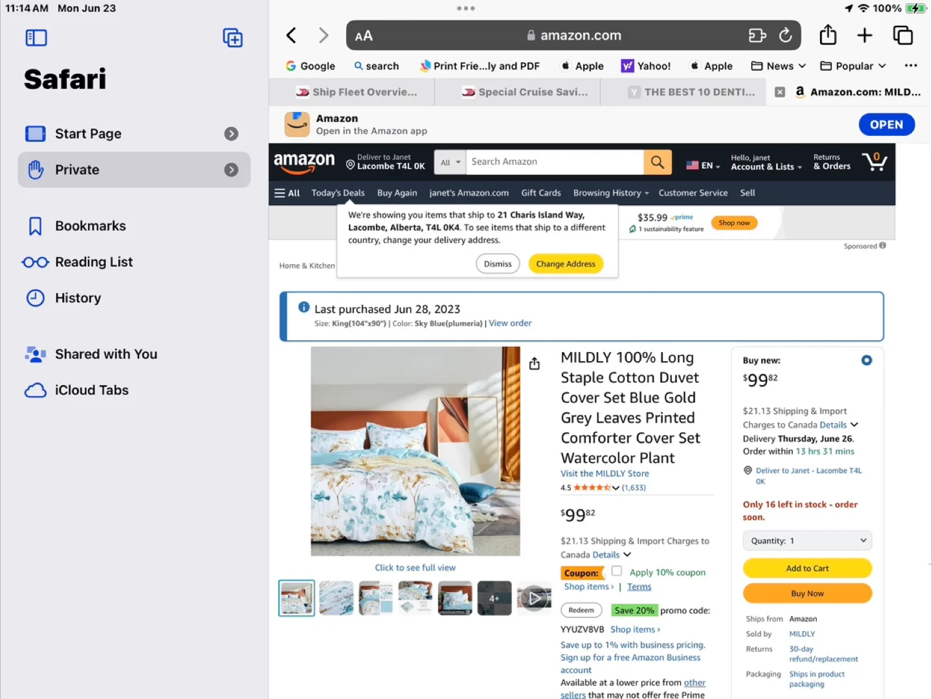Go forward using the forward arrow
Screen dimensions: 932x699
pos(324,36)
